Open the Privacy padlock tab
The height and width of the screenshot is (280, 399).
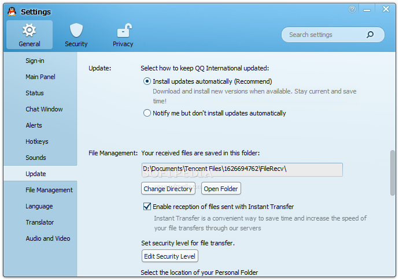(x=123, y=35)
